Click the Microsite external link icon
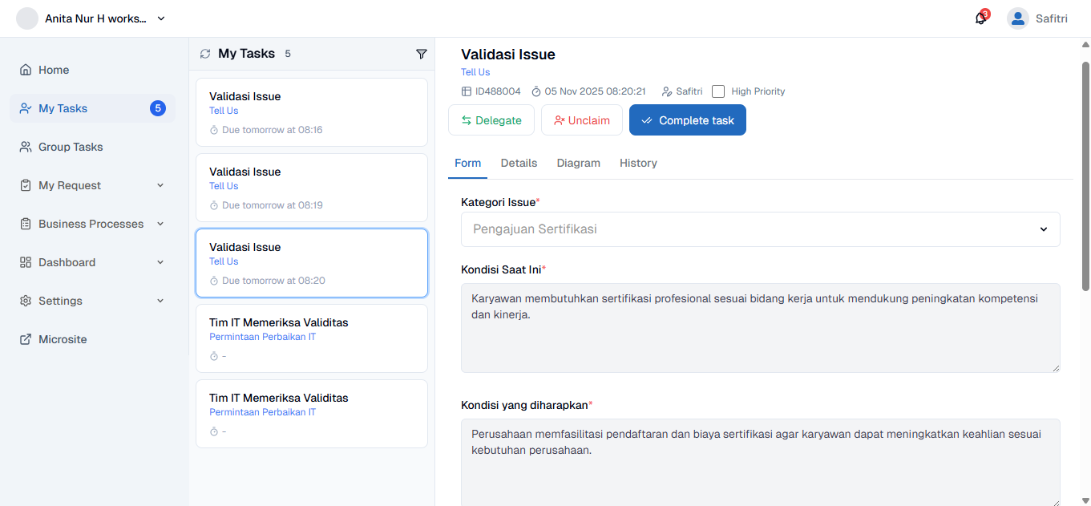Viewport: 1091px width, 506px height. (26, 339)
